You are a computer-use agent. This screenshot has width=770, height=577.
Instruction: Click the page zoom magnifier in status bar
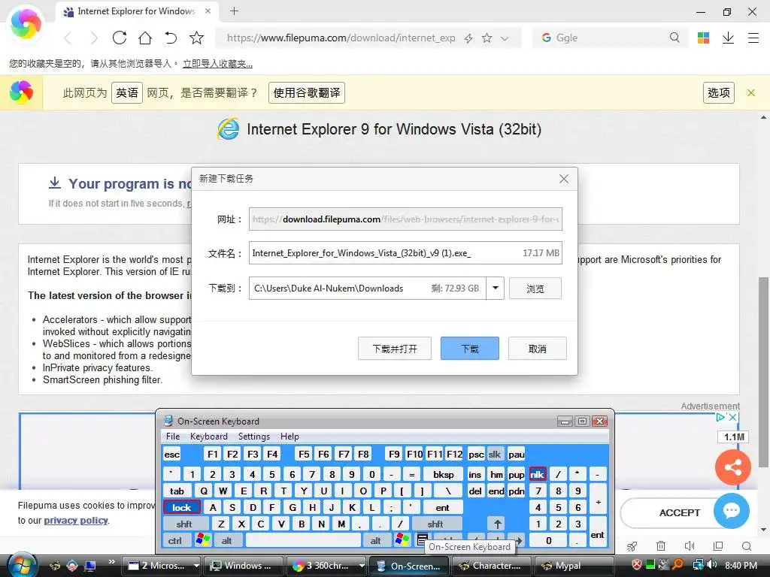pyautogui.click(x=747, y=546)
